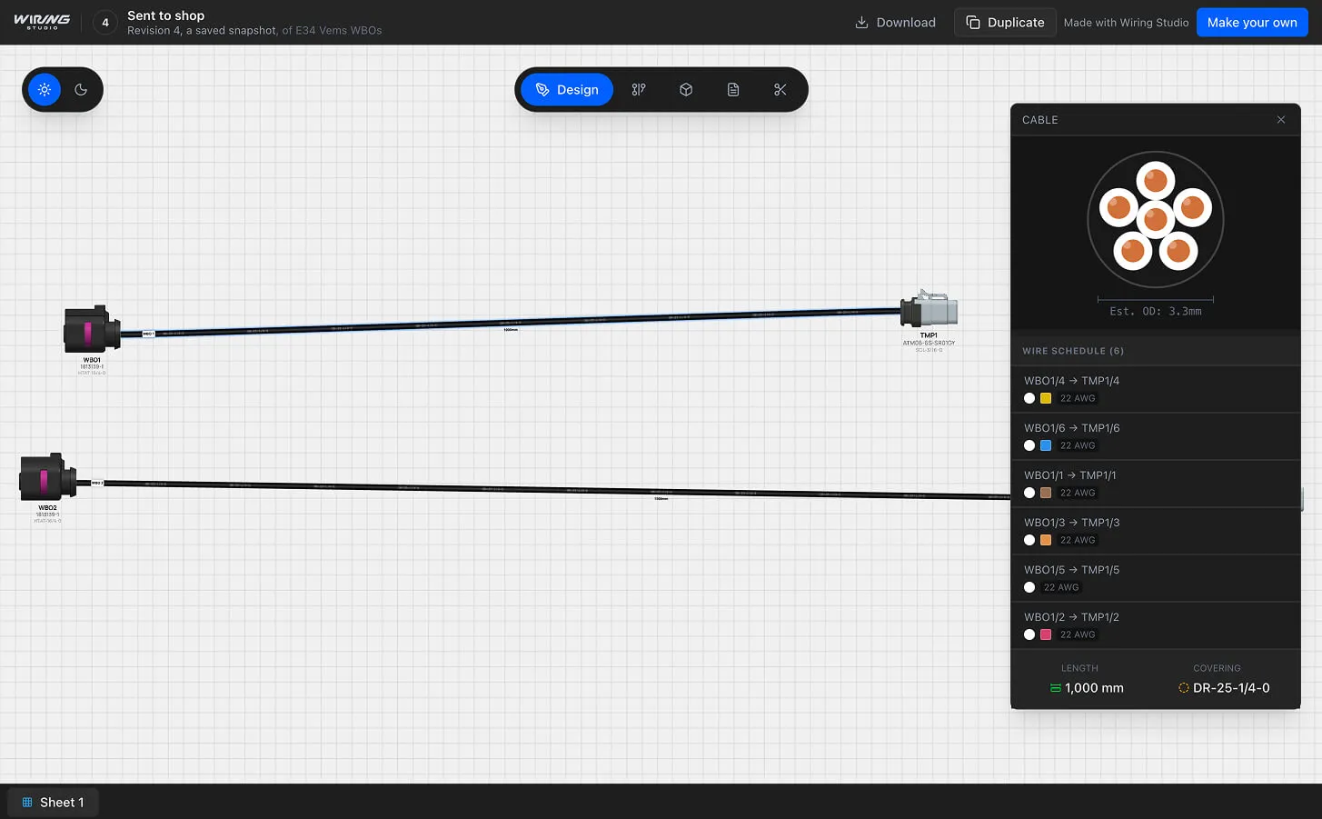This screenshot has height=819, width=1322.
Task: Select the WBO1/1 → TMP1/1 wire row
Action: coord(1156,484)
